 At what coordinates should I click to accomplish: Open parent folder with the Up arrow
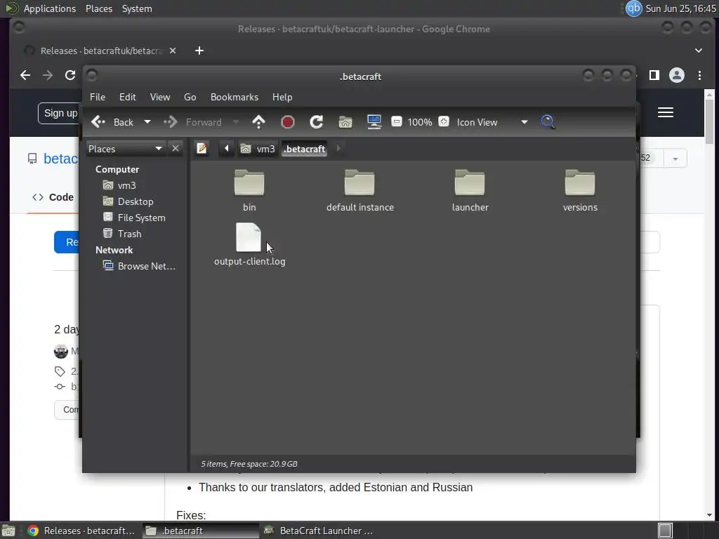click(x=258, y=122)
